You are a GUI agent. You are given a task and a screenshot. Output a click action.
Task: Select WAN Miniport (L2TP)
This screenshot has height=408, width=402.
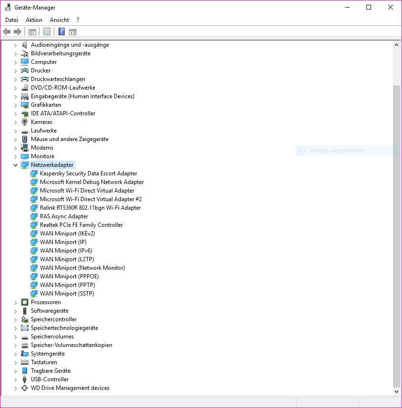pyautogui.click(x=67, y=259)
